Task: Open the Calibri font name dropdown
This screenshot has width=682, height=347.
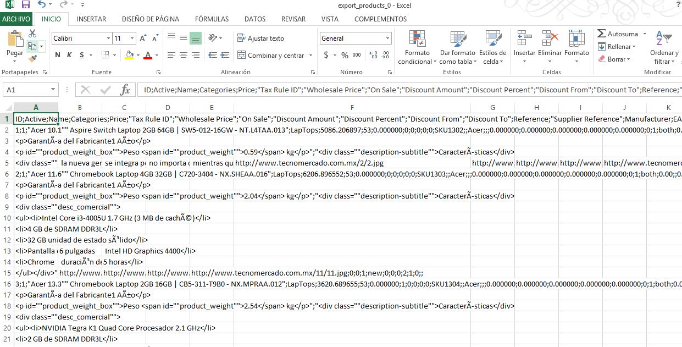Action: click(108, 38)
